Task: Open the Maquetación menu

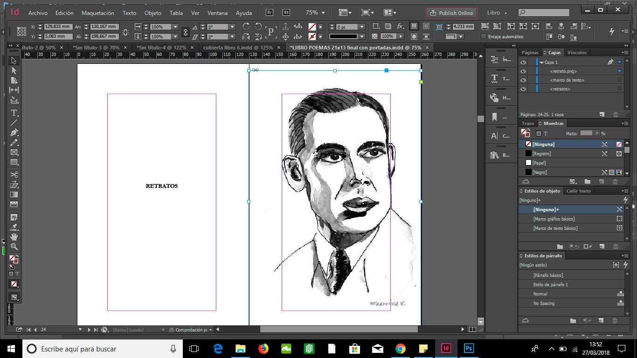Action: (x=97, y=13)
